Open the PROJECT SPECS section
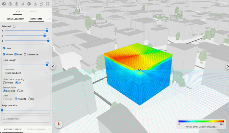229x133 pixels. point(13,129)
